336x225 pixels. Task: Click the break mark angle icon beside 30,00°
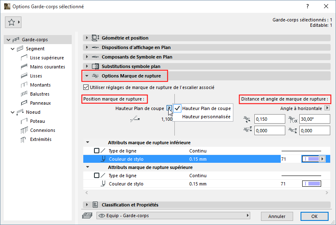pyautogui.click(x=293, y=120)
